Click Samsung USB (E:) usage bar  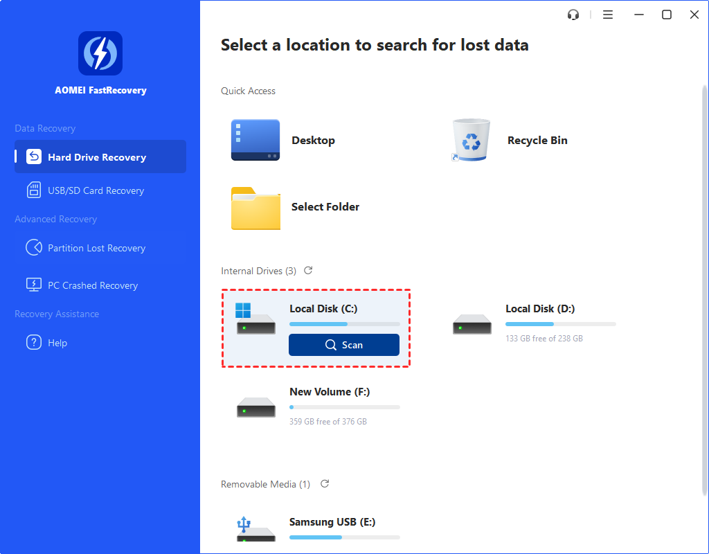tap(345, 537)
